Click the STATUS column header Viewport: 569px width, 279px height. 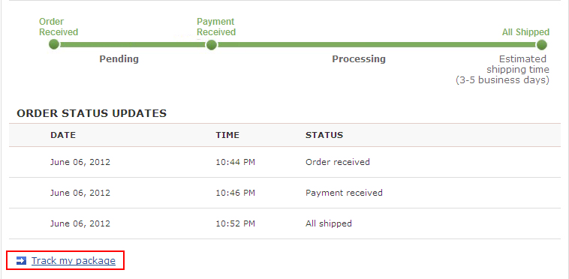coord(324,135)
